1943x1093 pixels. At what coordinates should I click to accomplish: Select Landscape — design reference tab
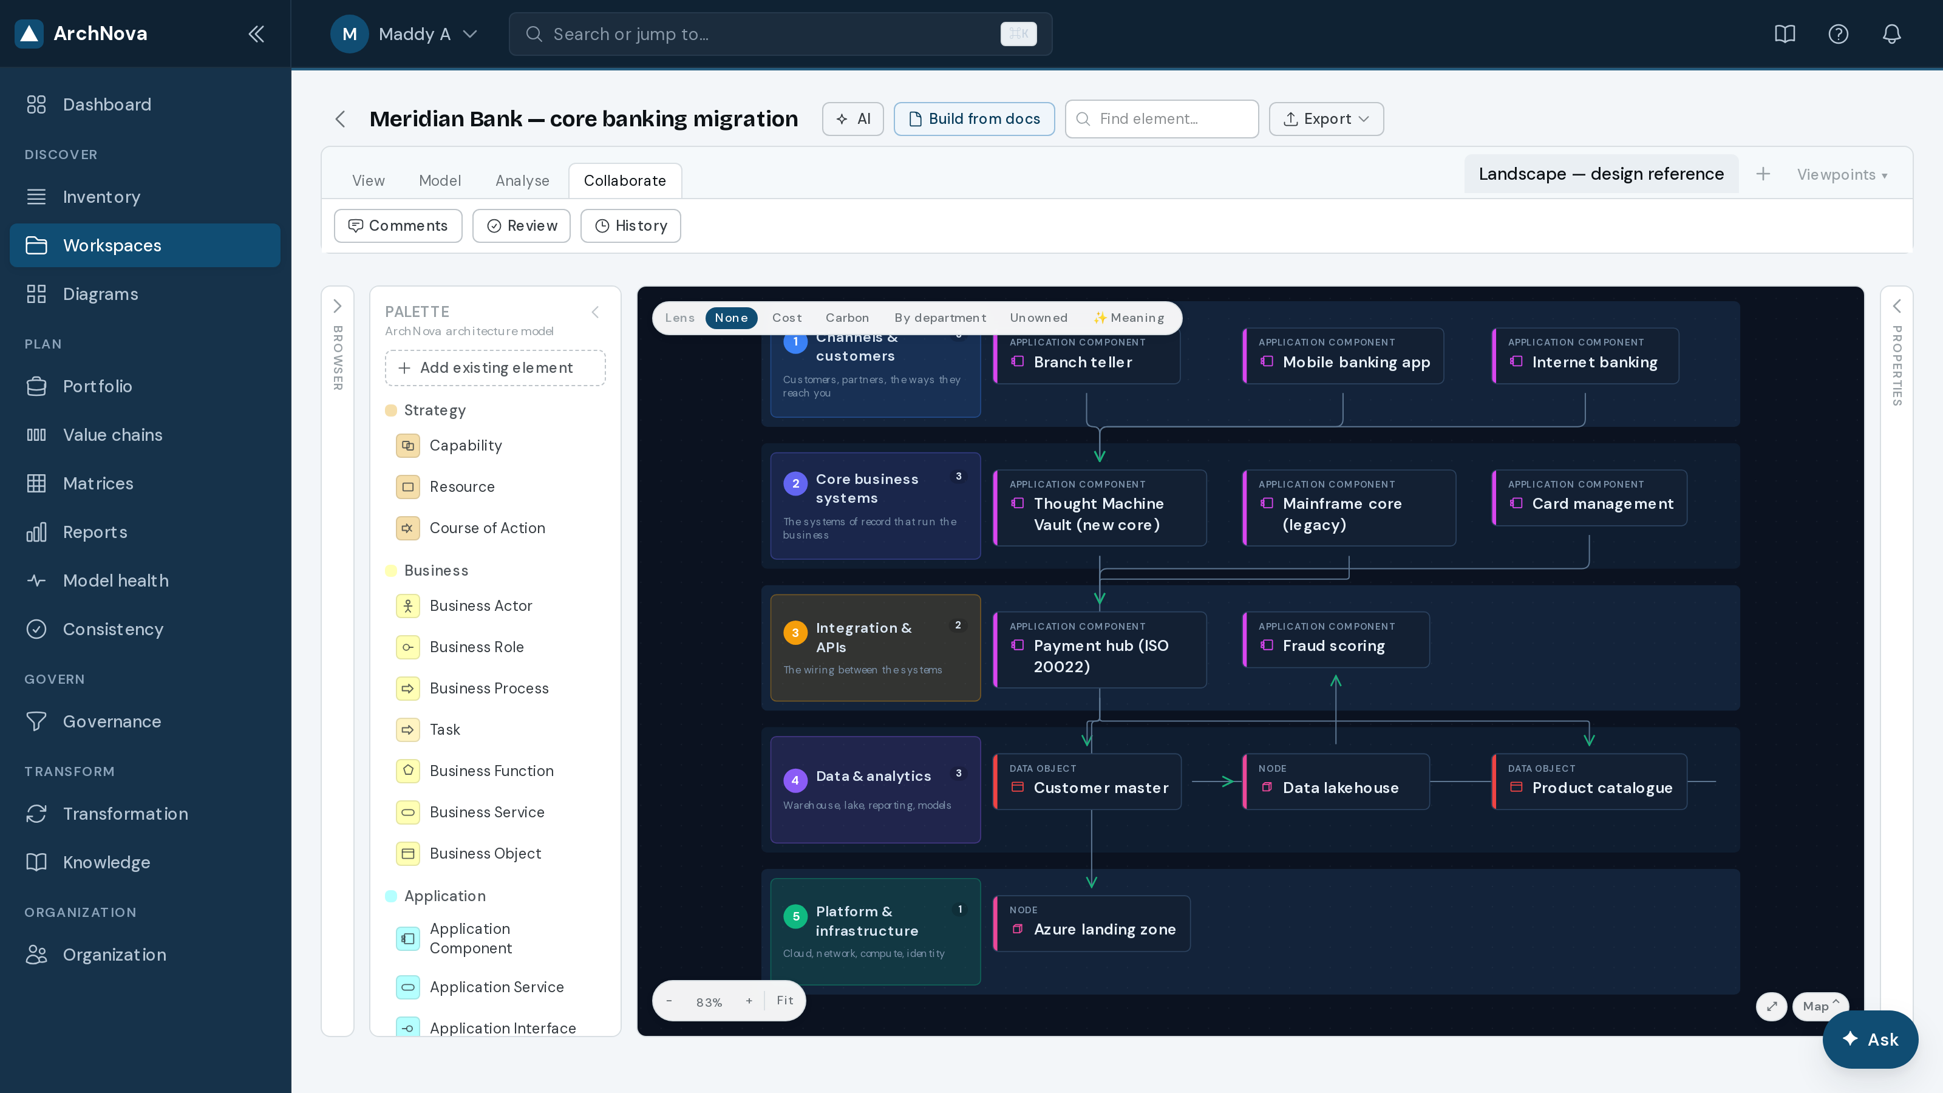click(1601, 174)
